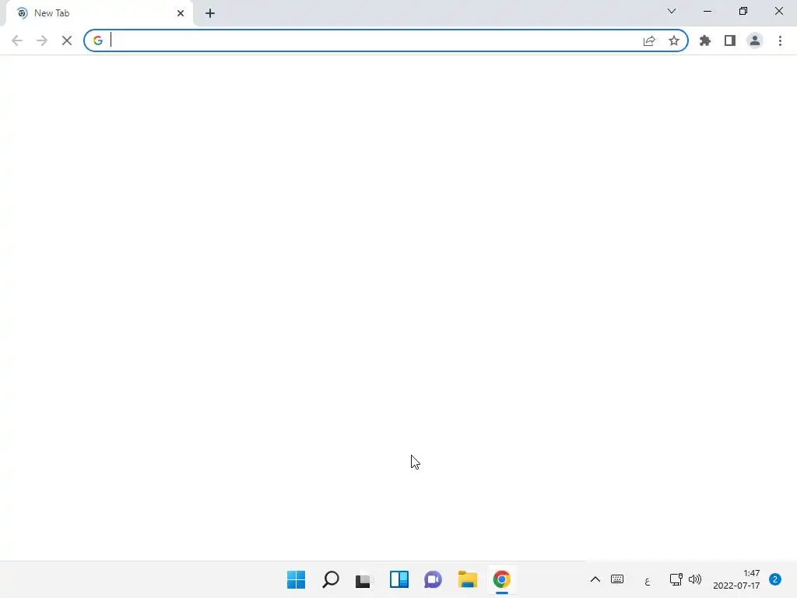Image resolution: width=797 pixels, height=598 pixels.
Task: Toggle the Chrome side panel
Action: point(730,40)
